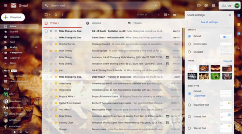Click the Gmail logo

pos(19,6)
